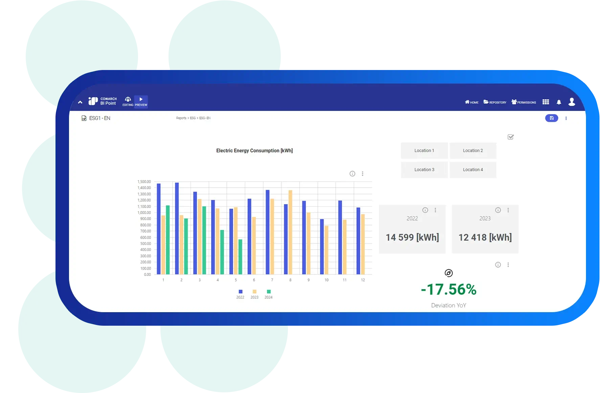Toggle 2024 series in chart legend
The image size is (610, 393).
pos(268,292)
